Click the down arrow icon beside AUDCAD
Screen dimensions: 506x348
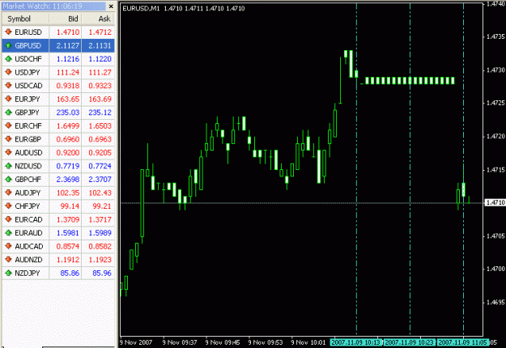[x=8, y=246]
